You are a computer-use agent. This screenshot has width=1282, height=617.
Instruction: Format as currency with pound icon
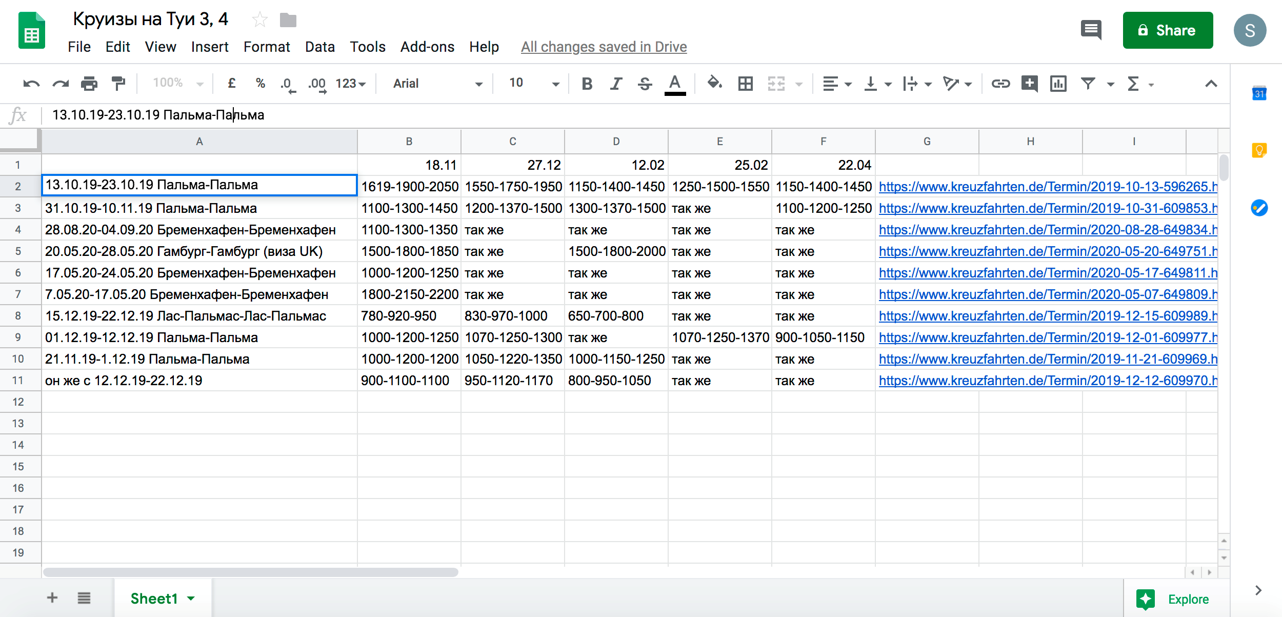tap(232, 83)
